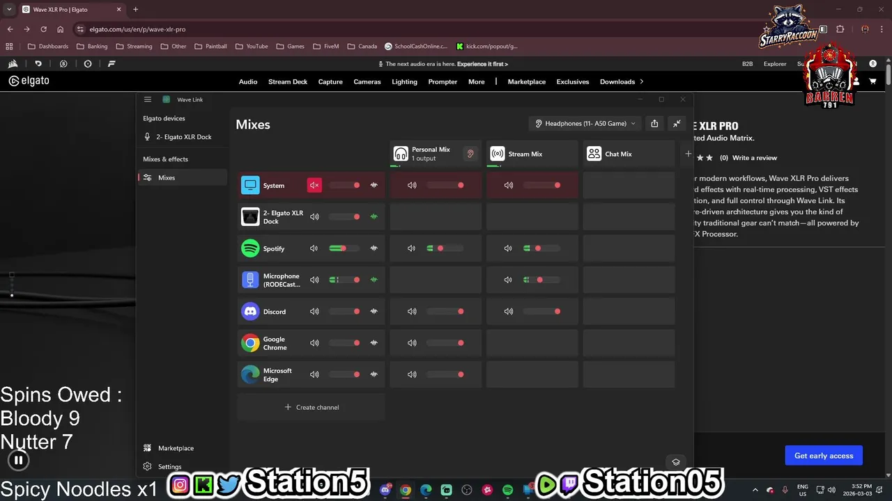Image resolution: width=892 pixels, height=501 pixels.
Task: Show hidden system tray icons chevron
Action: click(755, 490)
